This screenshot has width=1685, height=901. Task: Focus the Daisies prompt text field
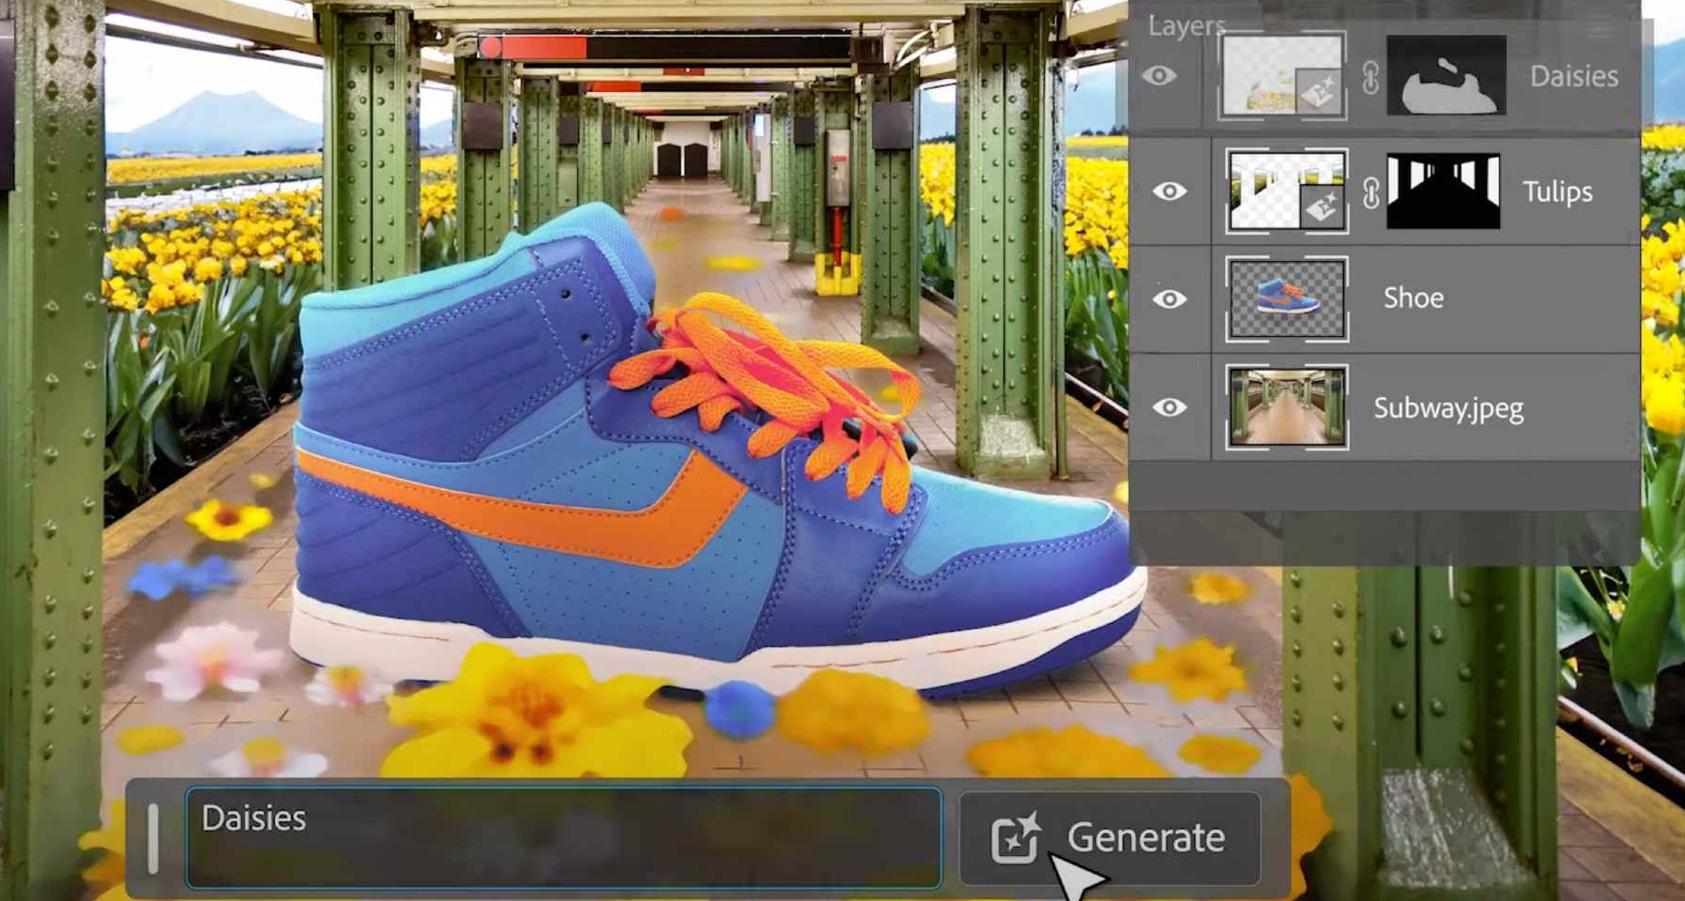563,837
